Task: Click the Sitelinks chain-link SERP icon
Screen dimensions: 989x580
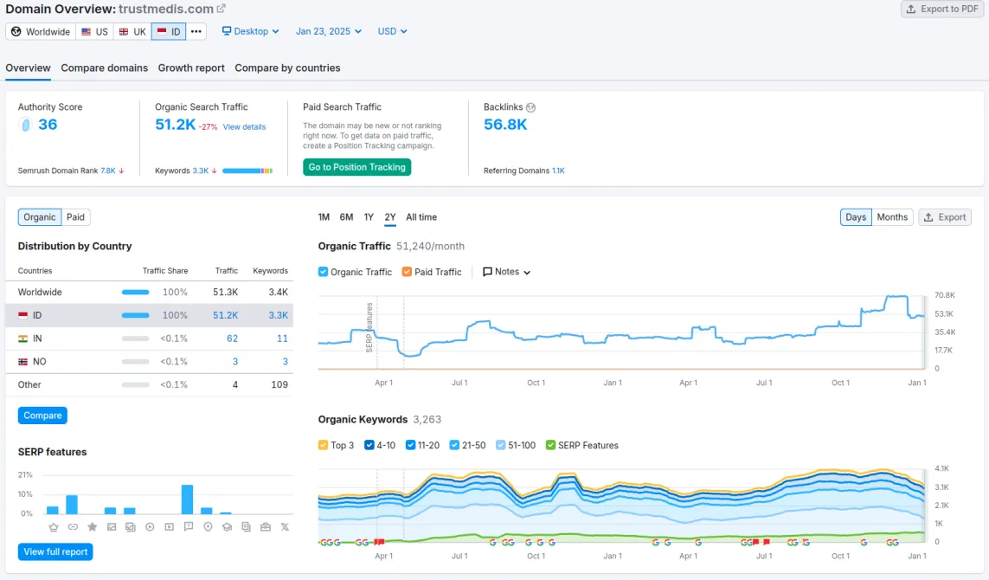Action: pyautogui.click(x=73, y=527)
